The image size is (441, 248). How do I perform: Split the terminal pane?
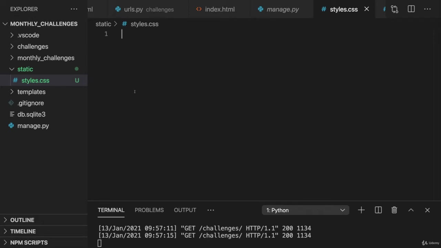coord(378,210)
